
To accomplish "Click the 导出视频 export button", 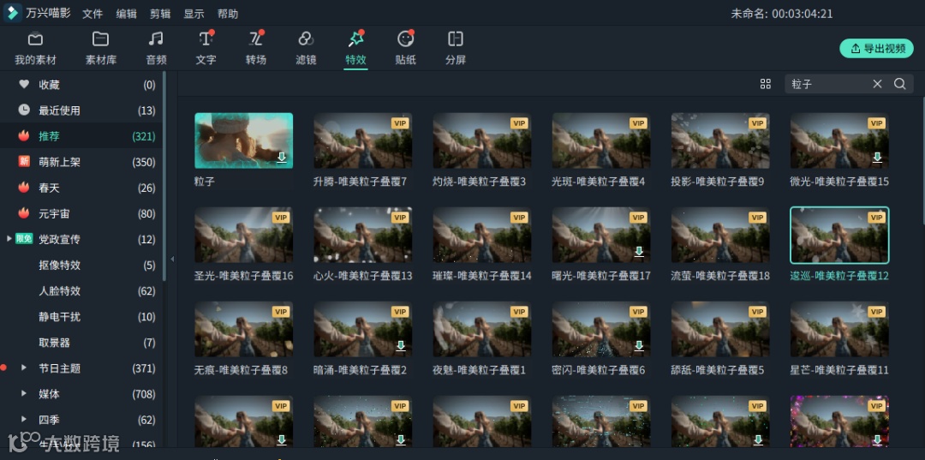I will coord(877,48).
